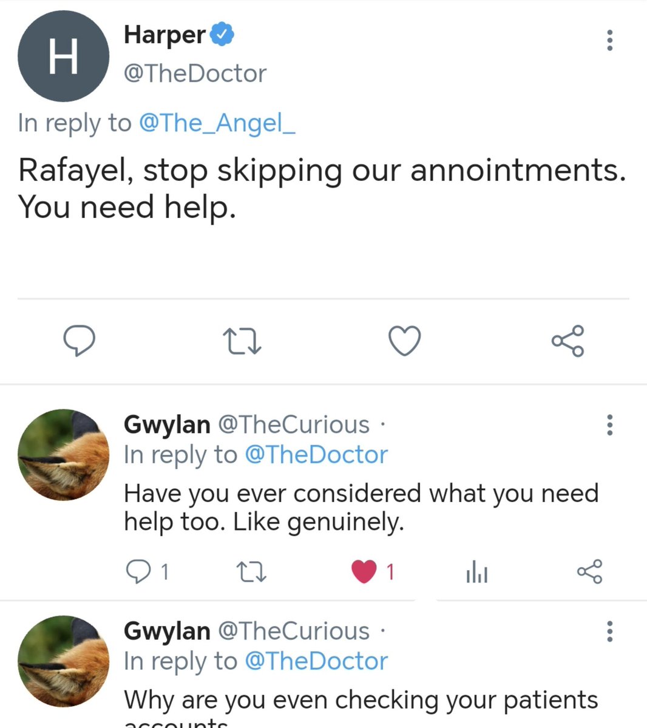View analytics for Gwylan's first reply
Image resolution: width=647 pixels, height=728 pixels.
(476, 571)
